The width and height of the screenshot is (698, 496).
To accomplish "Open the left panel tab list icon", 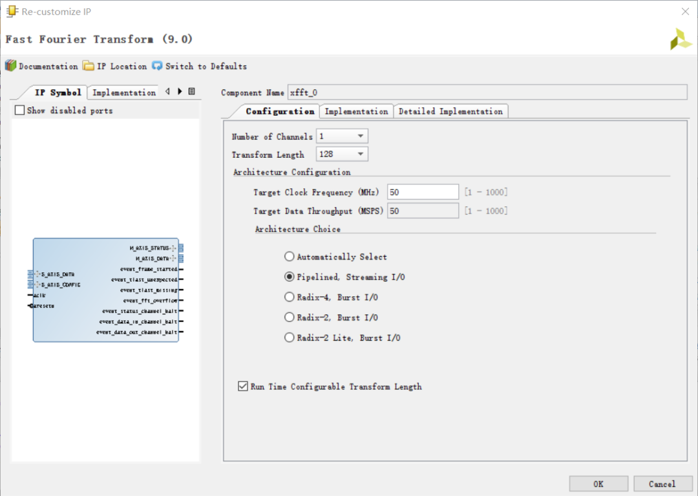I will (192, 92).
